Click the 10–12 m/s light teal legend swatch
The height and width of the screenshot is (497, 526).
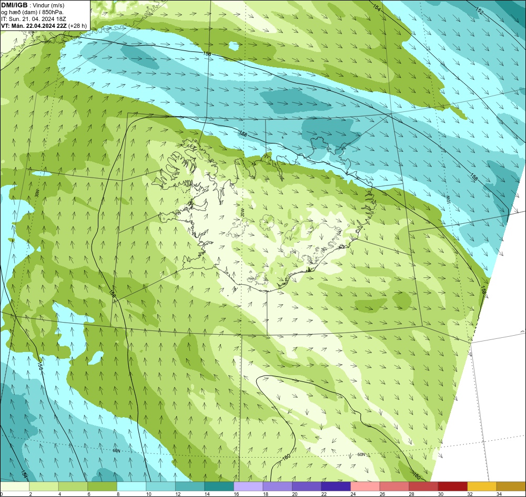coord(160,486)
